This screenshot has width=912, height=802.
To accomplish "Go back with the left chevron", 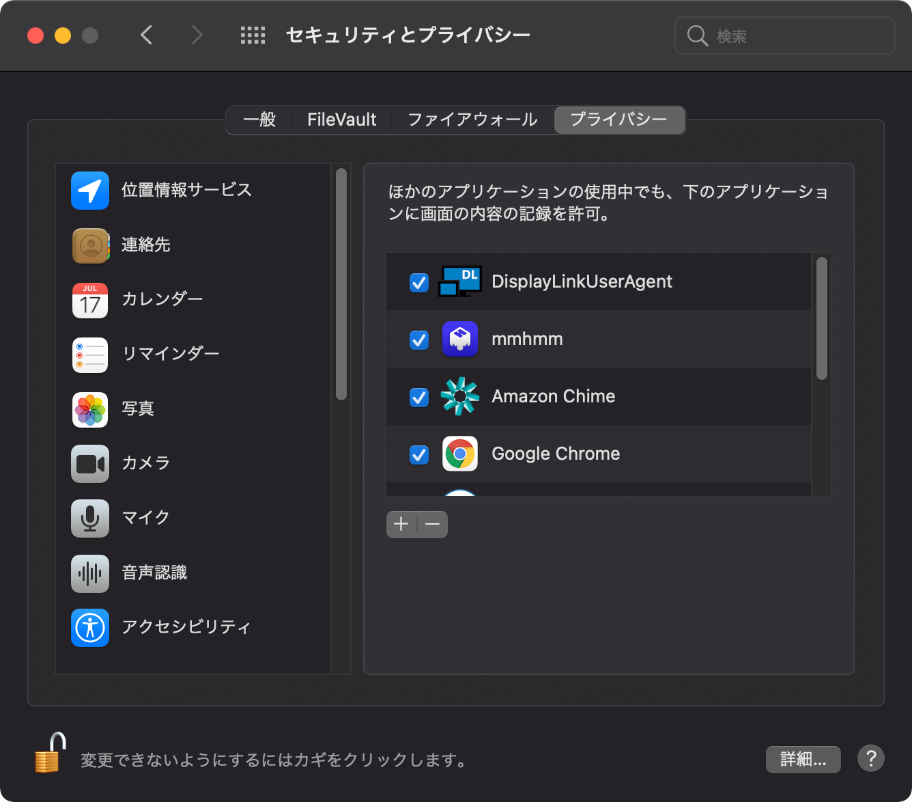I will (x=146, y=35).
